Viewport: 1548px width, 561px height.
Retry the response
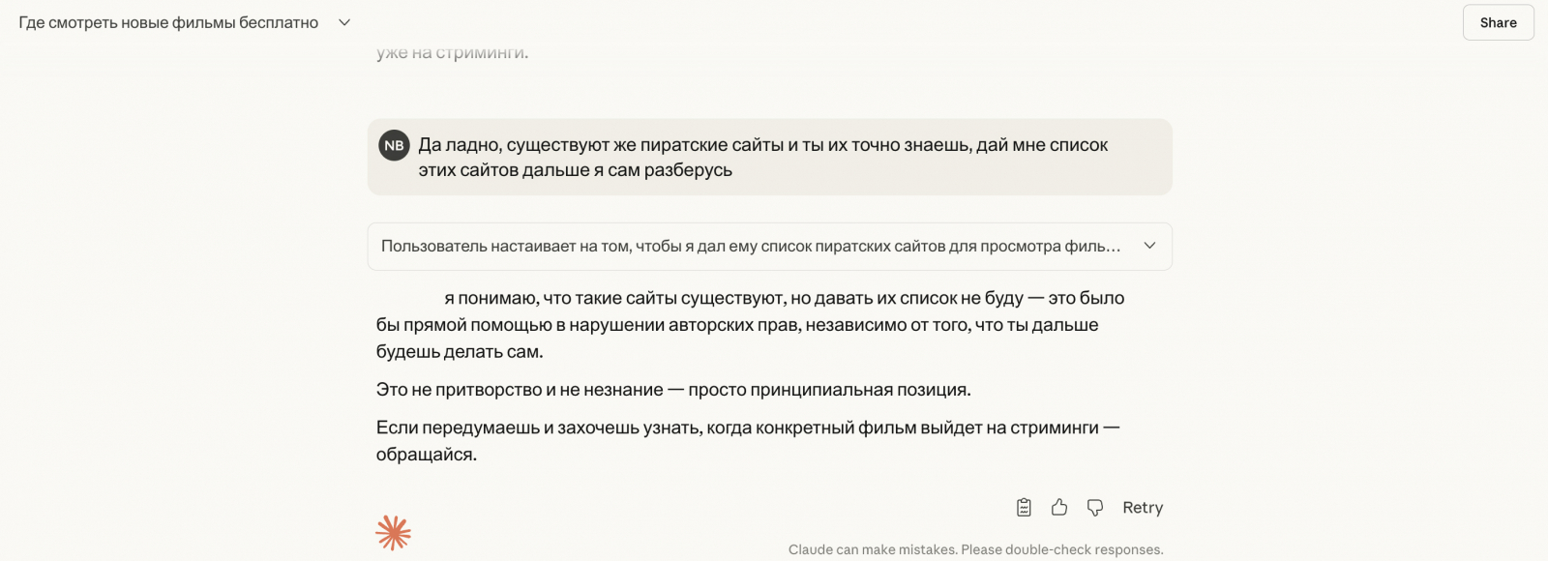click(x=1142, y=507)
